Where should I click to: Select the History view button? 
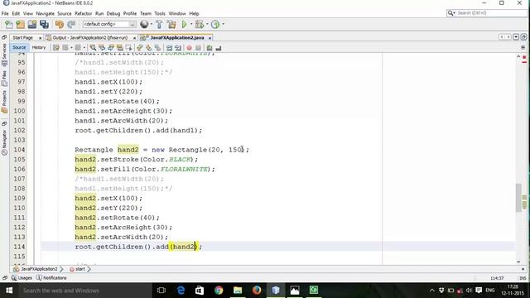click(39, 48)
